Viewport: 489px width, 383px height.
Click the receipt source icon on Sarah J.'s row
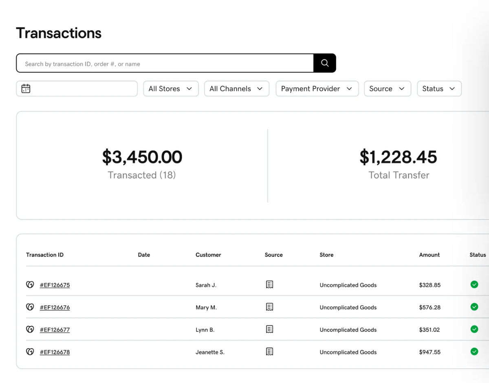pyautogui.click(x=269, y=284)
